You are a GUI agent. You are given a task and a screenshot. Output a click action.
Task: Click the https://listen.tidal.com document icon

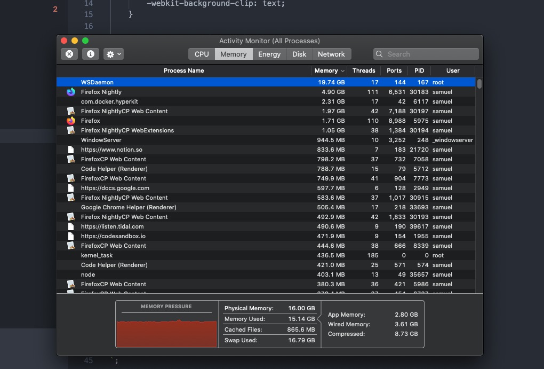tap(71, 226)
